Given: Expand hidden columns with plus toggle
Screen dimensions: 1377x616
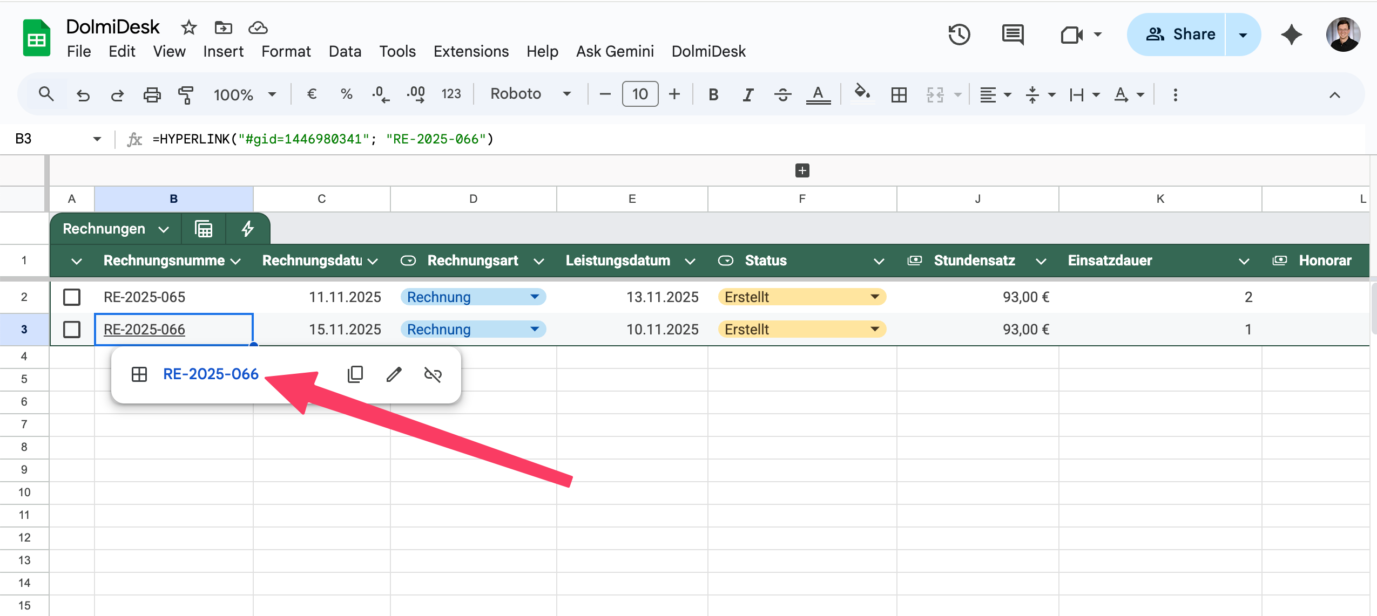Looking at the screenshot, I should [802, 171].
